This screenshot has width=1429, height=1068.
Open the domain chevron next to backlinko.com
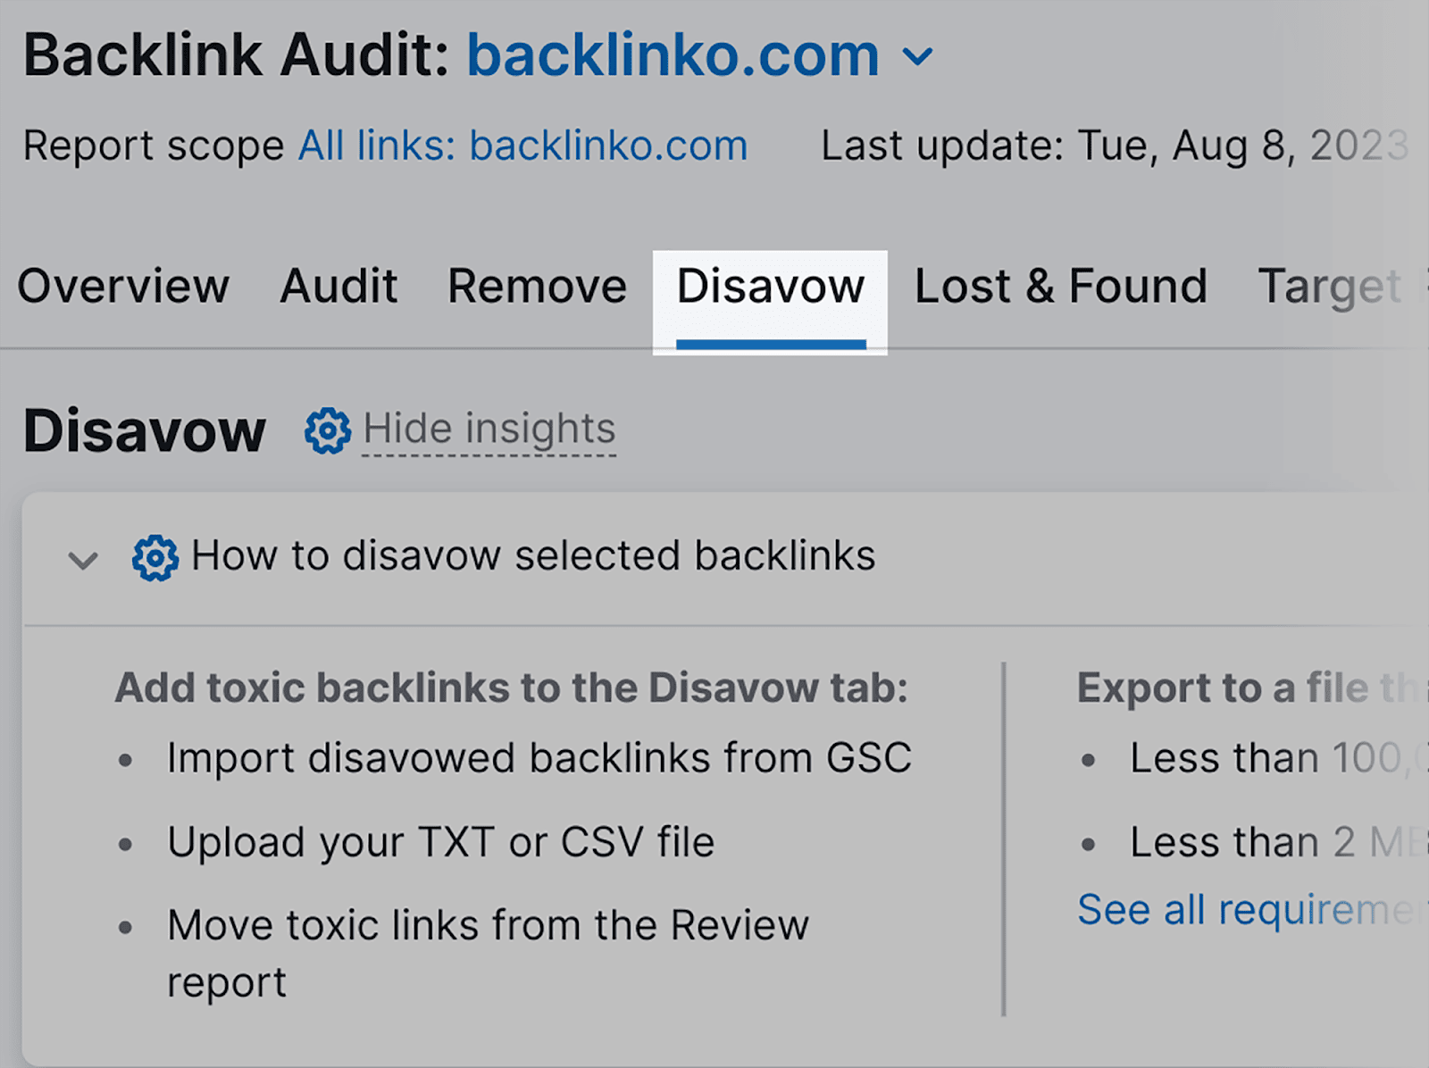917,58
